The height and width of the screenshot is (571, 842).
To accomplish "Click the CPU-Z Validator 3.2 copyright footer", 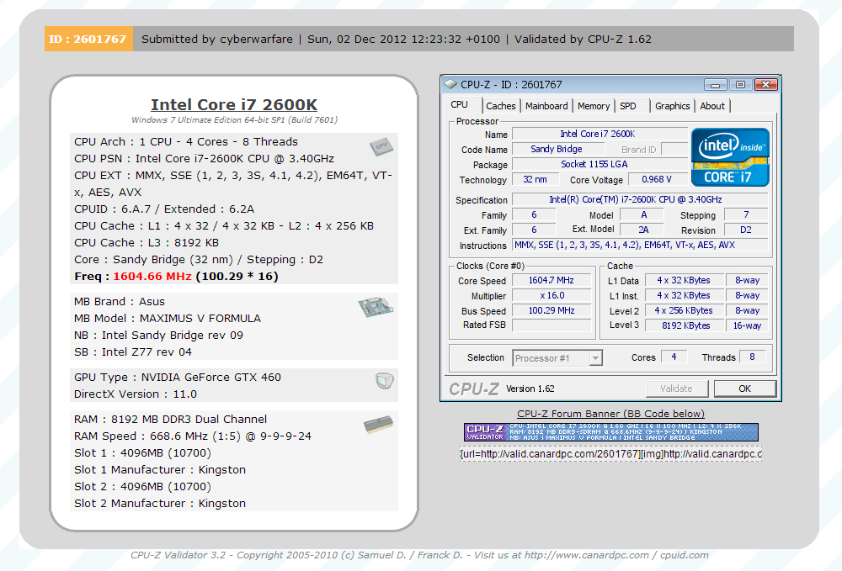I will click(x=419, y=555).
